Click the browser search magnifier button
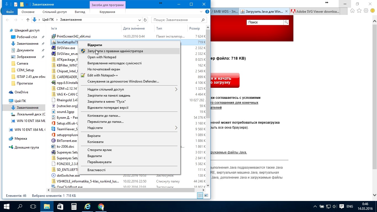 286,22
